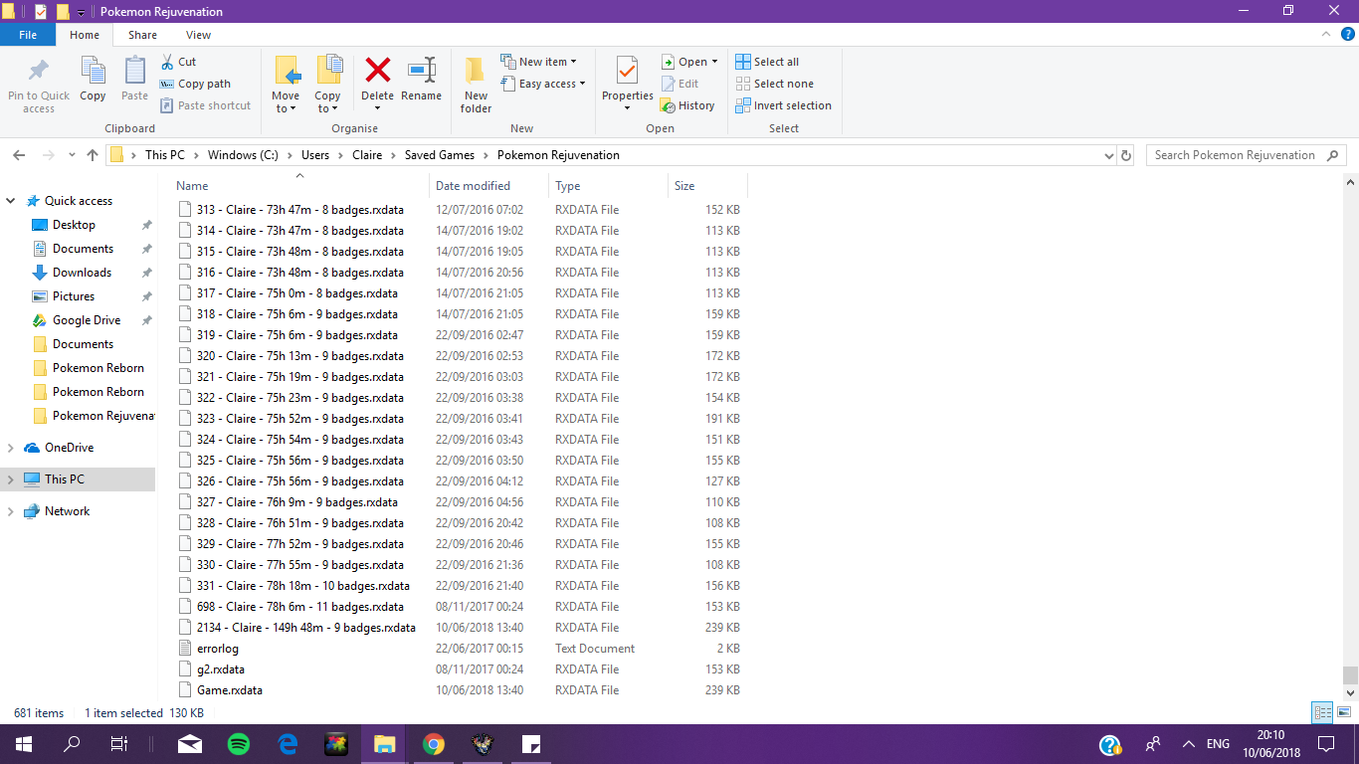
Task: Click the Paste icon in ribbon
Action: pyautogui.click(x=134, y=71)
